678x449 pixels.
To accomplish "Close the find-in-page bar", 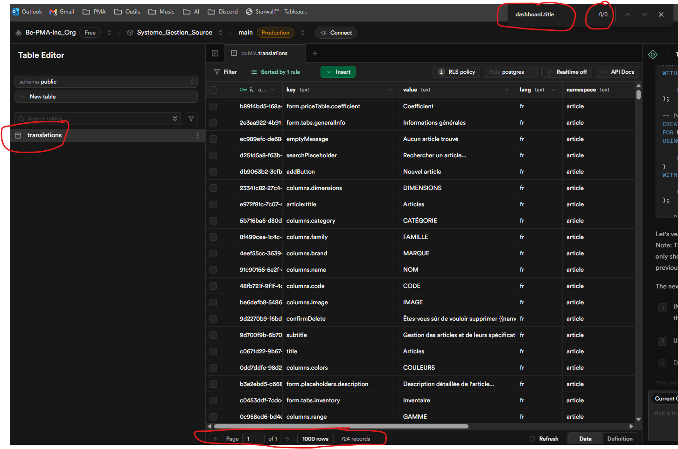I will click(x=661, y=14).
